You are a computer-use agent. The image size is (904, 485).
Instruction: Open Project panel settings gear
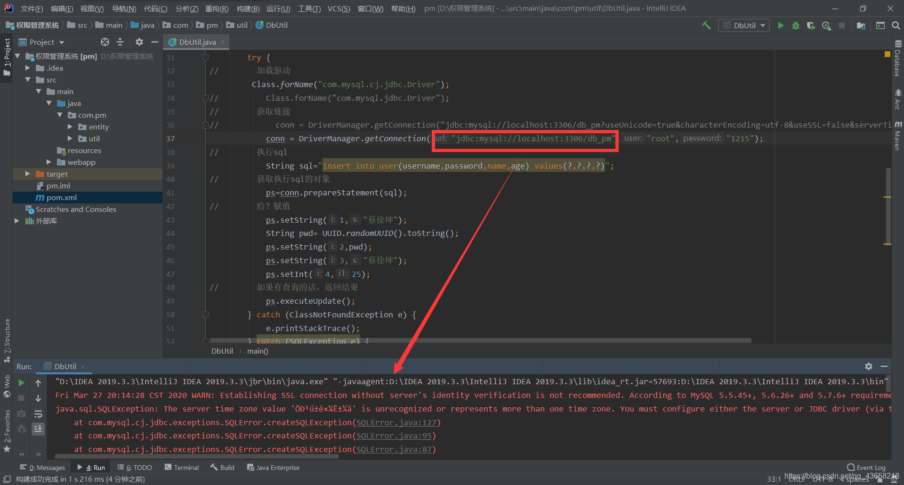[x=139, y=42]
